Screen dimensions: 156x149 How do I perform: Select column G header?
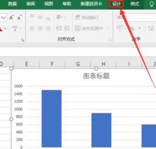coord(78,64)
